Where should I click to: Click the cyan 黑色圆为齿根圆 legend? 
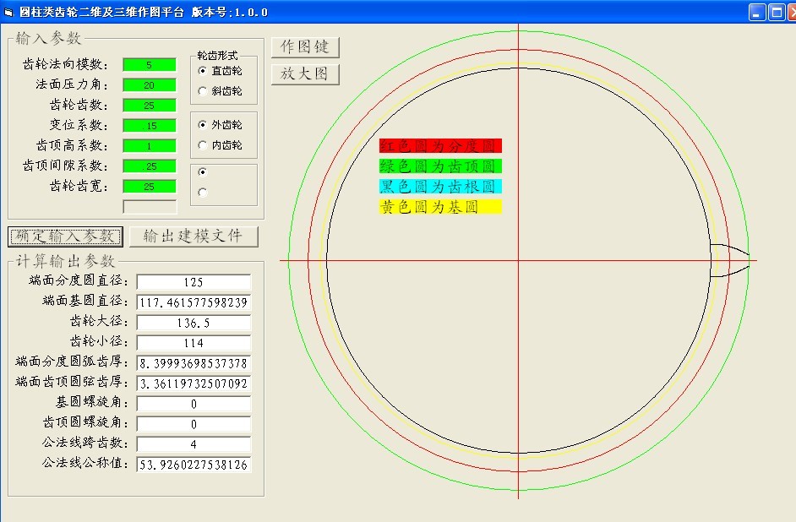(x=440, y=186)
